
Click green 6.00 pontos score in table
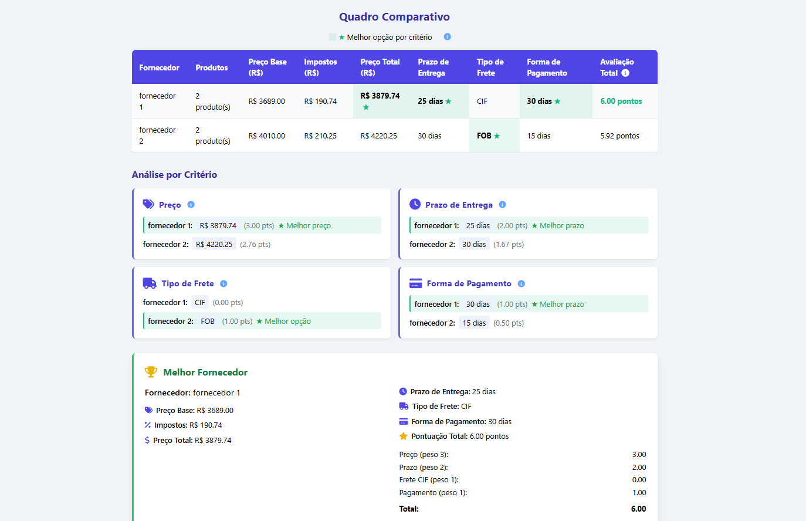coord(621,102)
